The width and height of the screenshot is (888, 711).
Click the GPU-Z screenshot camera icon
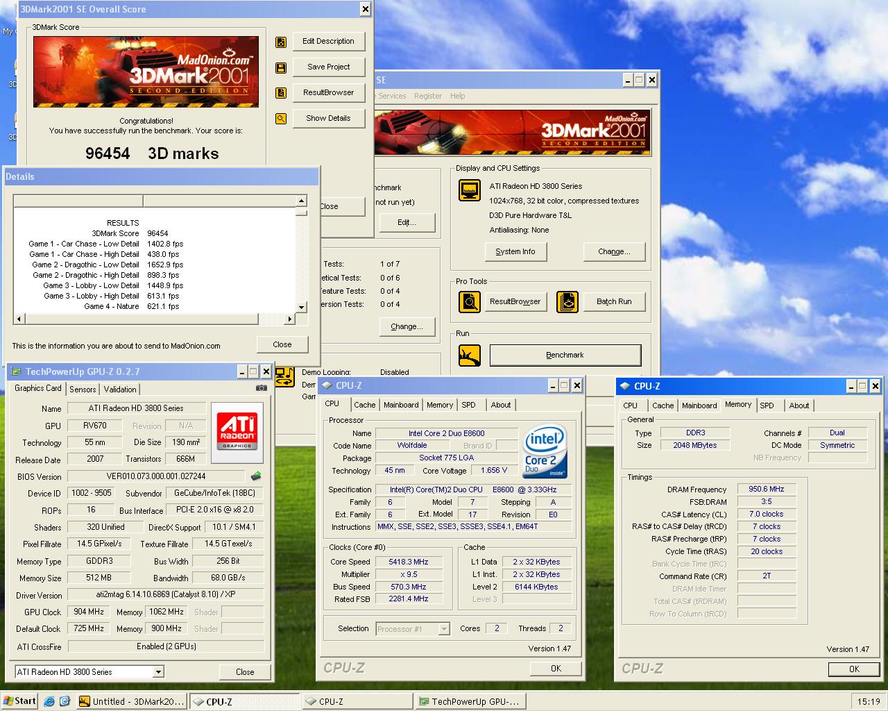[262, 388]
